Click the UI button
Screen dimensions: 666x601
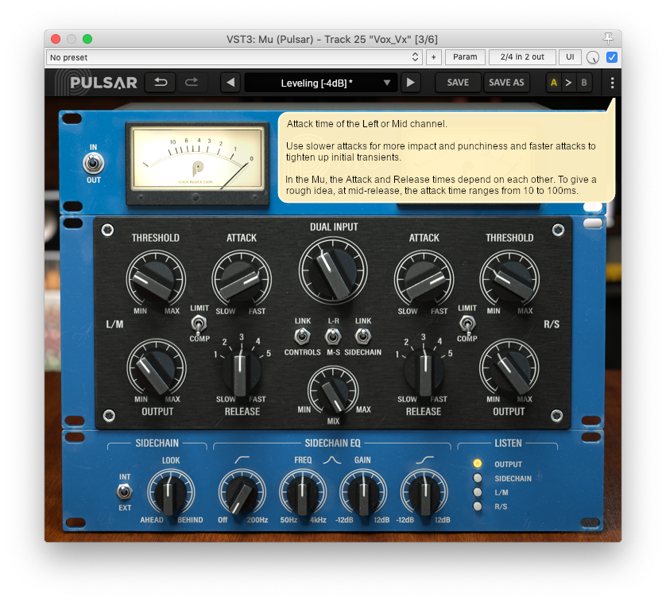click(x=570, y=57)
